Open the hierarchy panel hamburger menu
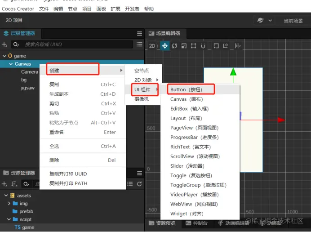The width and height of the screenshot is (311, 232). pyautogui.click(x=139, y=33)
